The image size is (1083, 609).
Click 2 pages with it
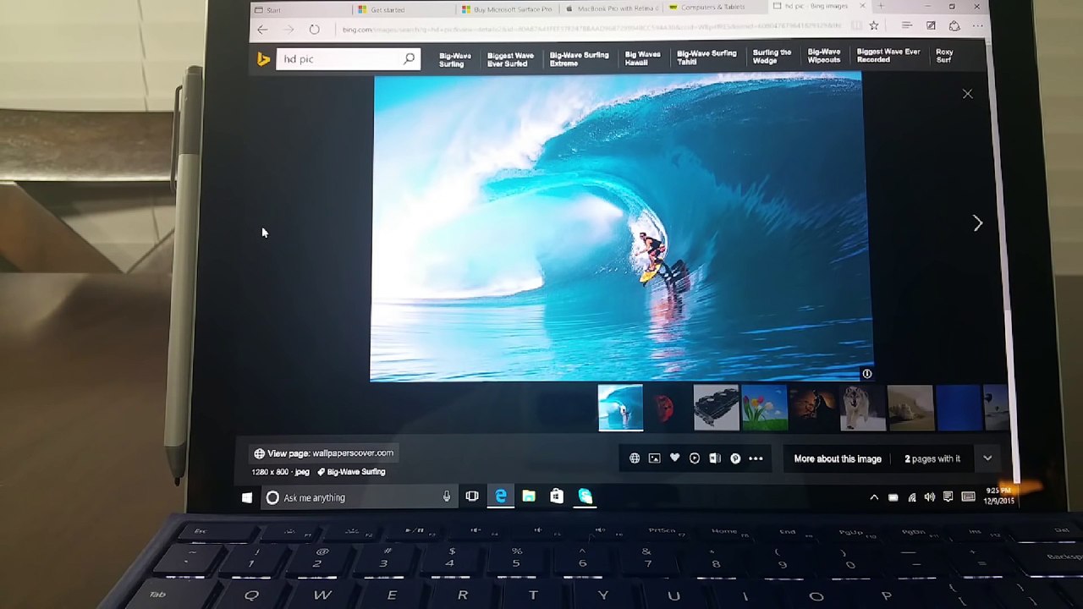pyautogui.click(x=932, y=458)
